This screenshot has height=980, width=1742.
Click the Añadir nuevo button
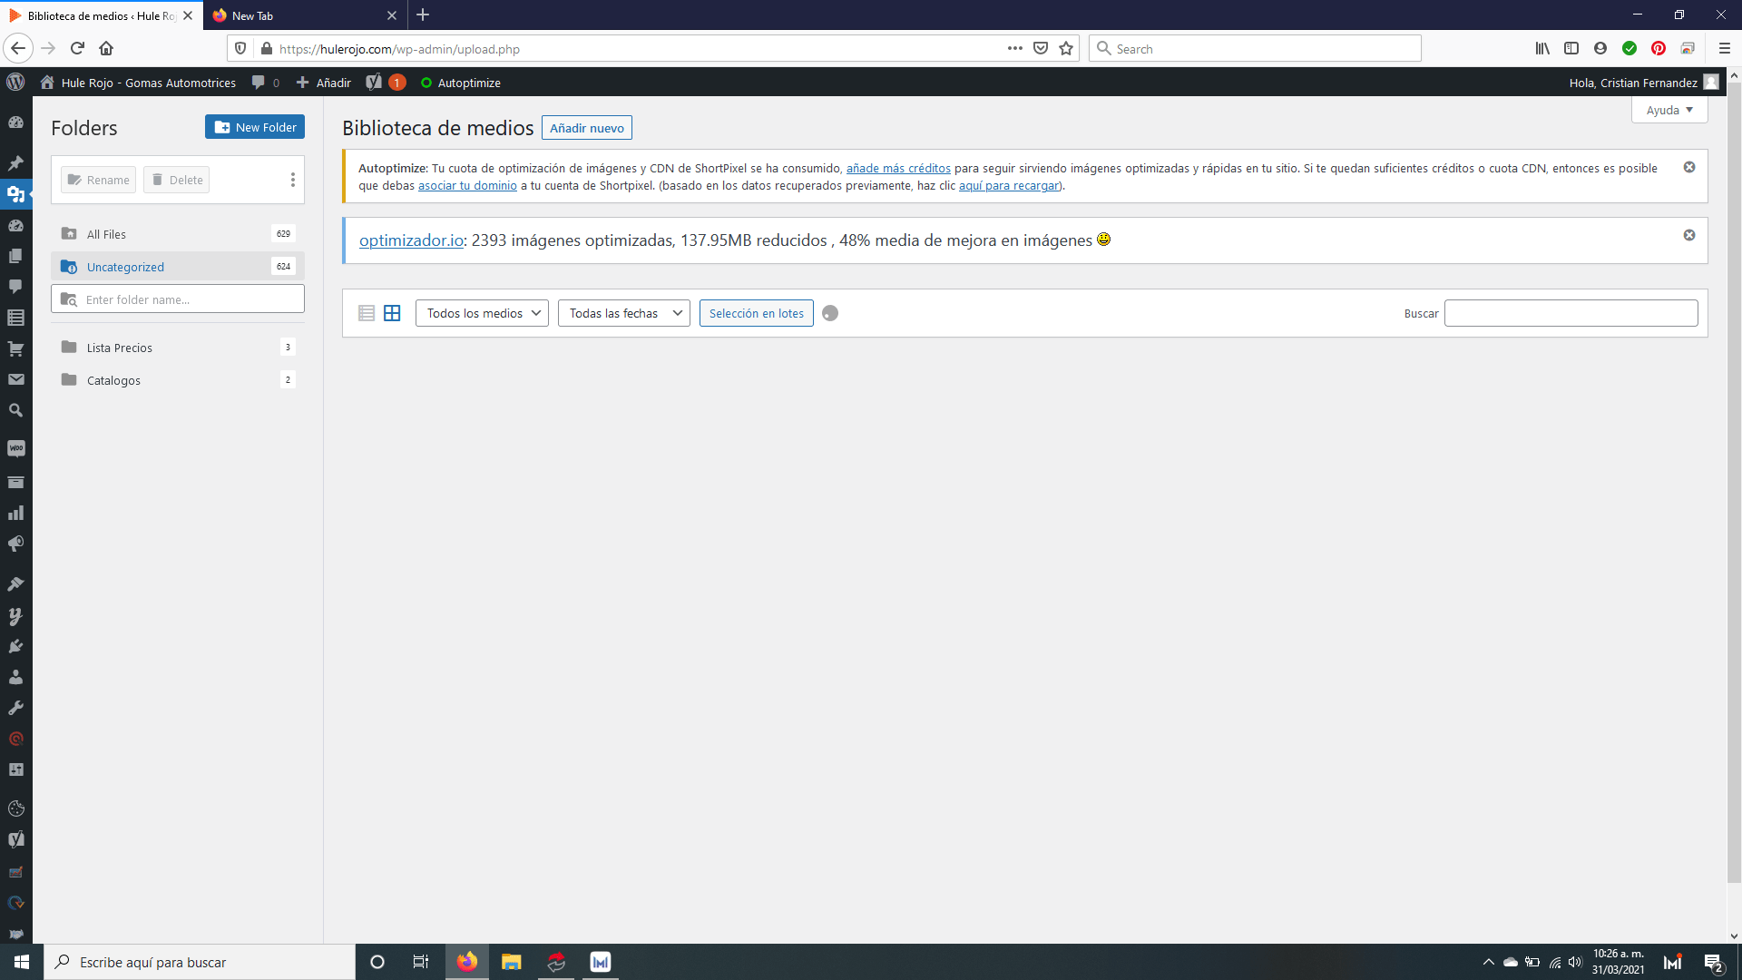click(587, 128)
